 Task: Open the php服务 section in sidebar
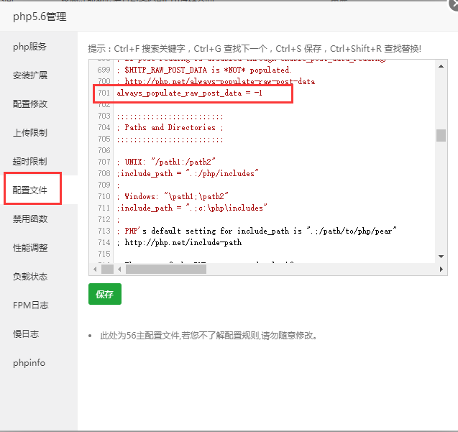click(29, 47)
